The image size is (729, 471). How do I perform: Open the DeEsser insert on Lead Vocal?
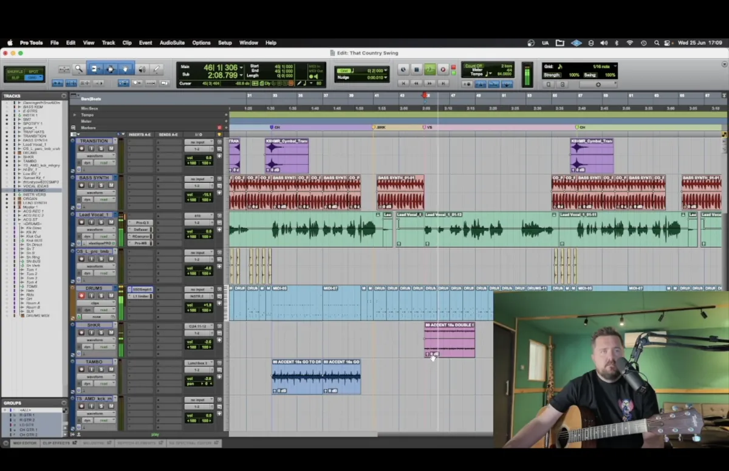(140, 230)
